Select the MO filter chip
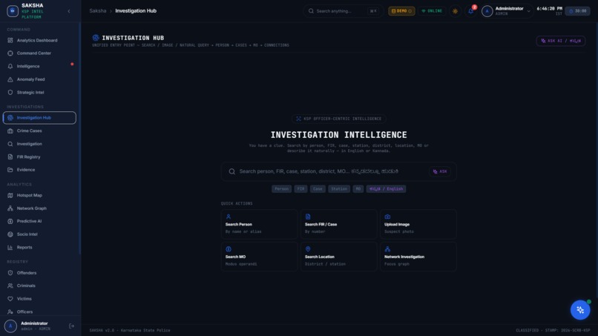The width and height of the screenshot is (598, 336). 358,189
